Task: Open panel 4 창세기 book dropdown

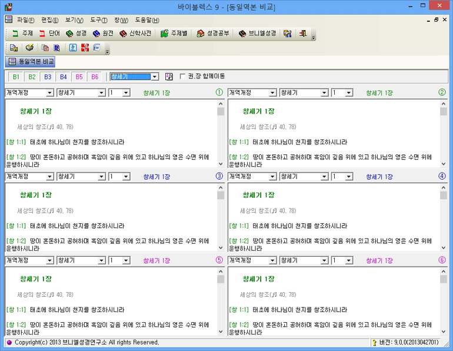Action: [x=324, y=177]
